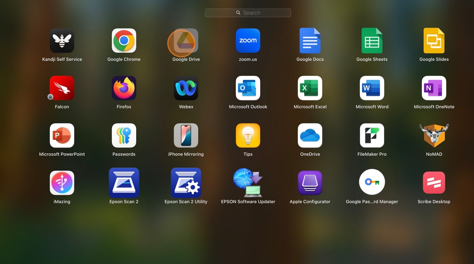Launch Microsoft Outlook

click(248, 88)
